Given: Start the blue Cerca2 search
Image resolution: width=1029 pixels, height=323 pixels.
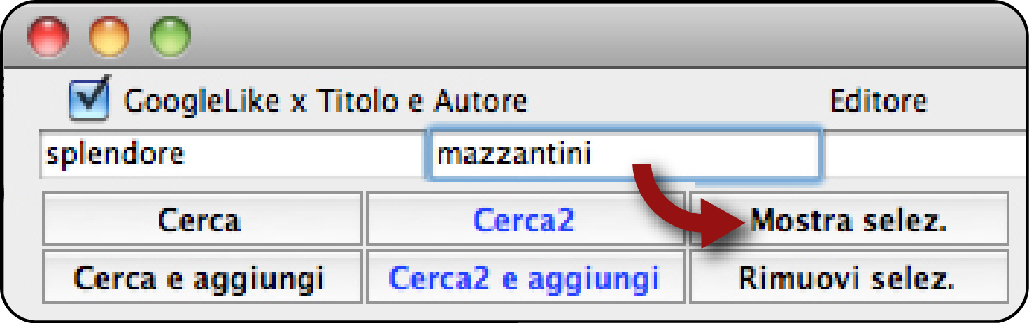Looking at the screenshot, I should (x=526, y=219).
